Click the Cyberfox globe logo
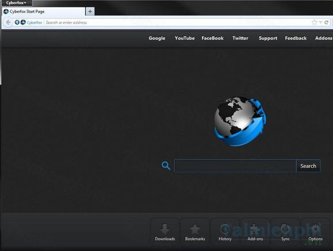Viewport: 333px width, 251px height. click(240, 121)
